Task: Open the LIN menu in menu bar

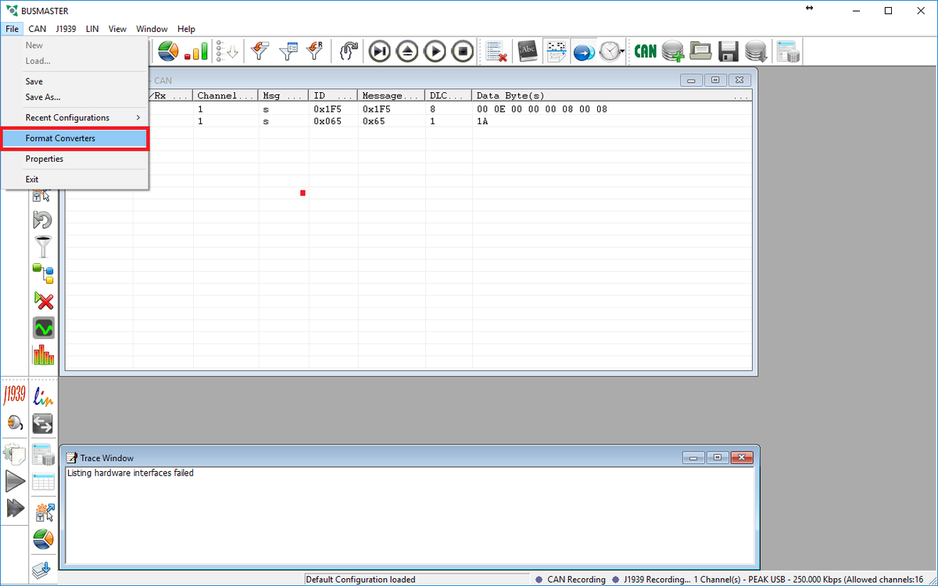Action: click(x=92, y=29)
